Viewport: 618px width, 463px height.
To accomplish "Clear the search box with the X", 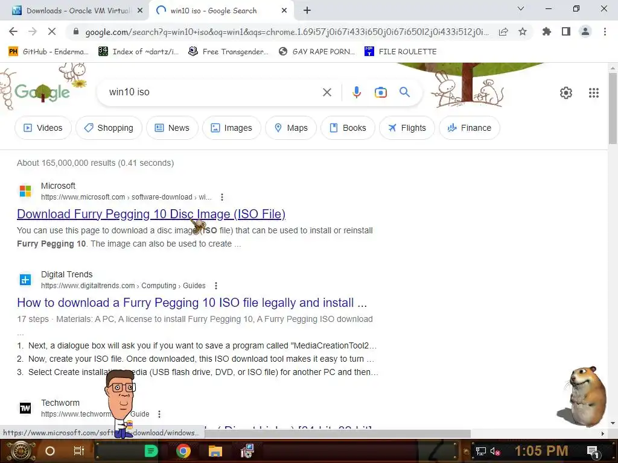I will 327,92.
